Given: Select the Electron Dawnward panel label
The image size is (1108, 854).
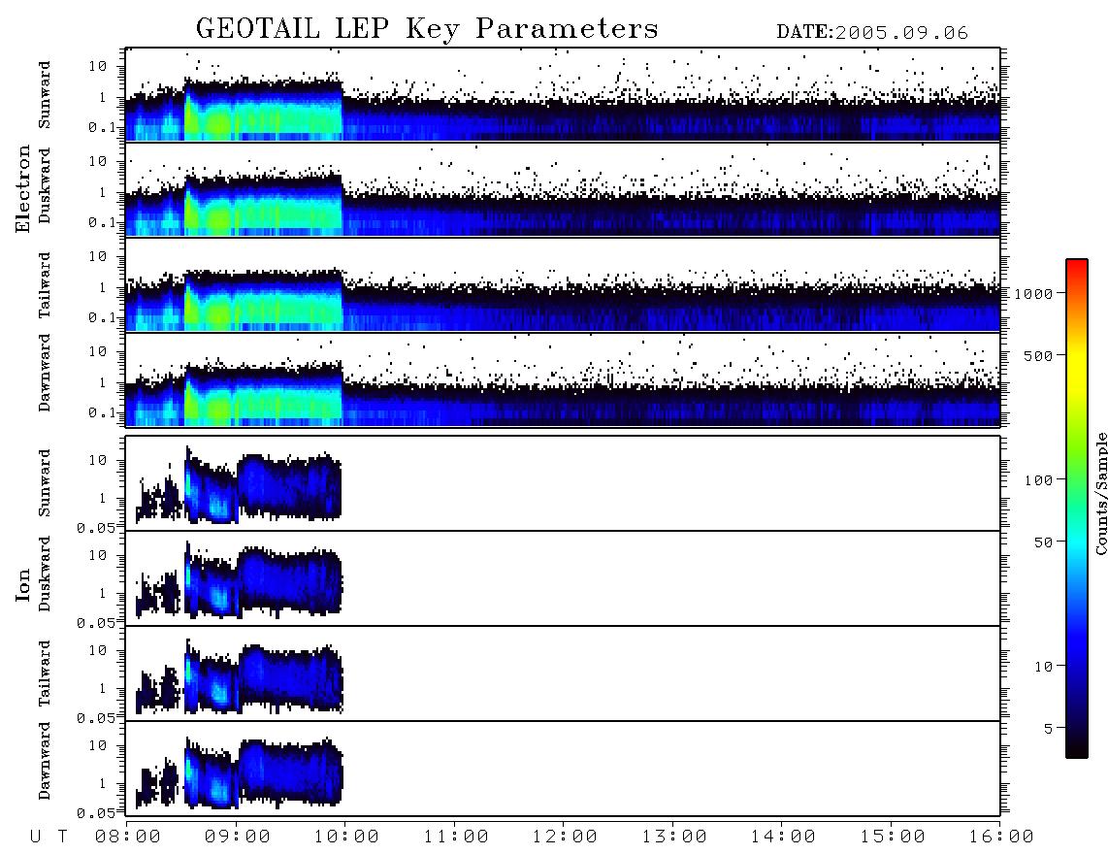Looking at the screenshot, I should [x=45, y=373].
